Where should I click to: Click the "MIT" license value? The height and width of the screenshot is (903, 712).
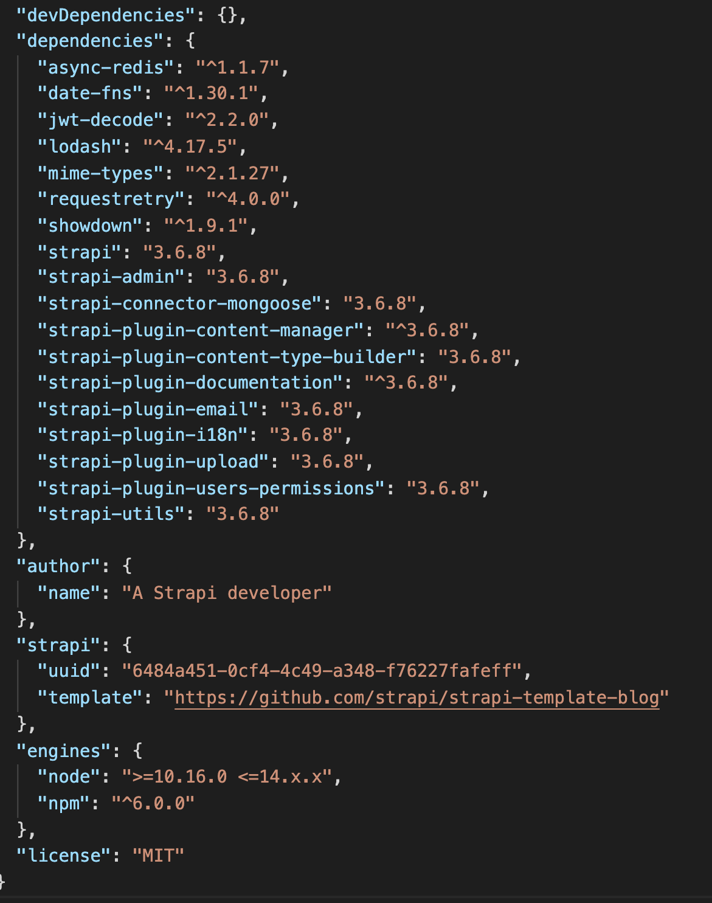[158, 856]
